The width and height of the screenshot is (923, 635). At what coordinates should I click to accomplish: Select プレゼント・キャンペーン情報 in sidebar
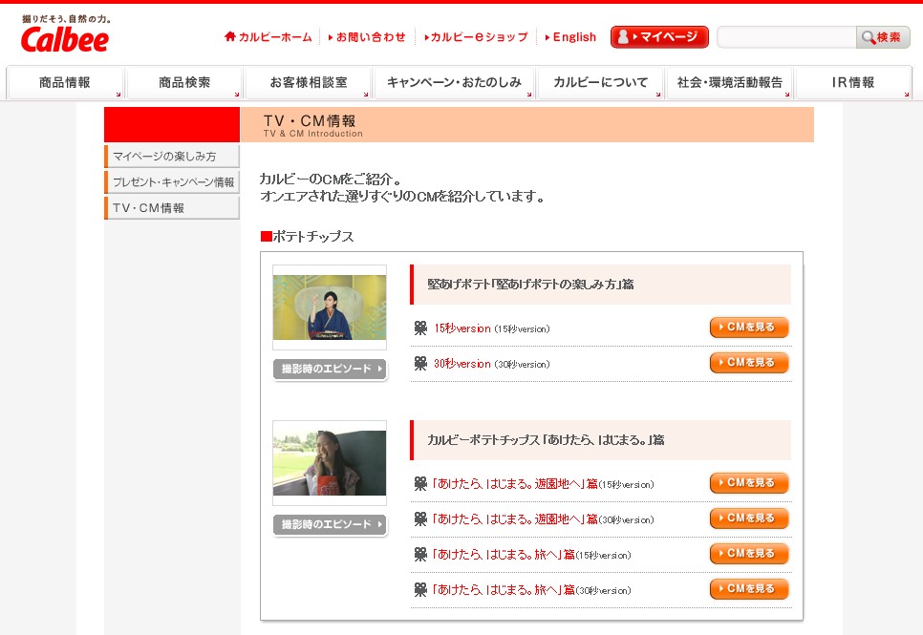pyautogui.click(x=172, y=181)
